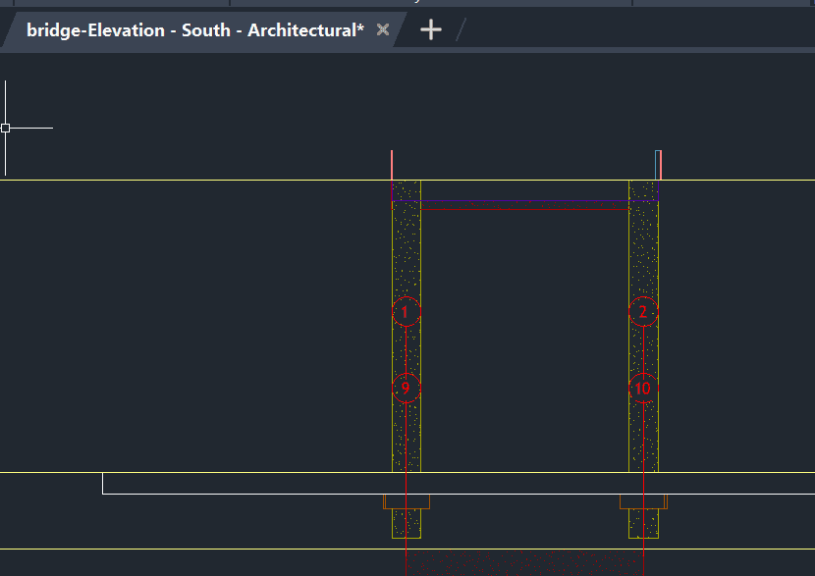Pick the slab outline's left end edge
Viewport: 815px width, 576px height.
tap(103, 483)
